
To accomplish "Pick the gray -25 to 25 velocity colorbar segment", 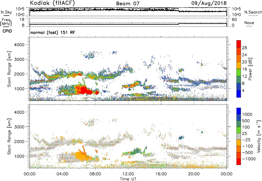I will point(239,137).
